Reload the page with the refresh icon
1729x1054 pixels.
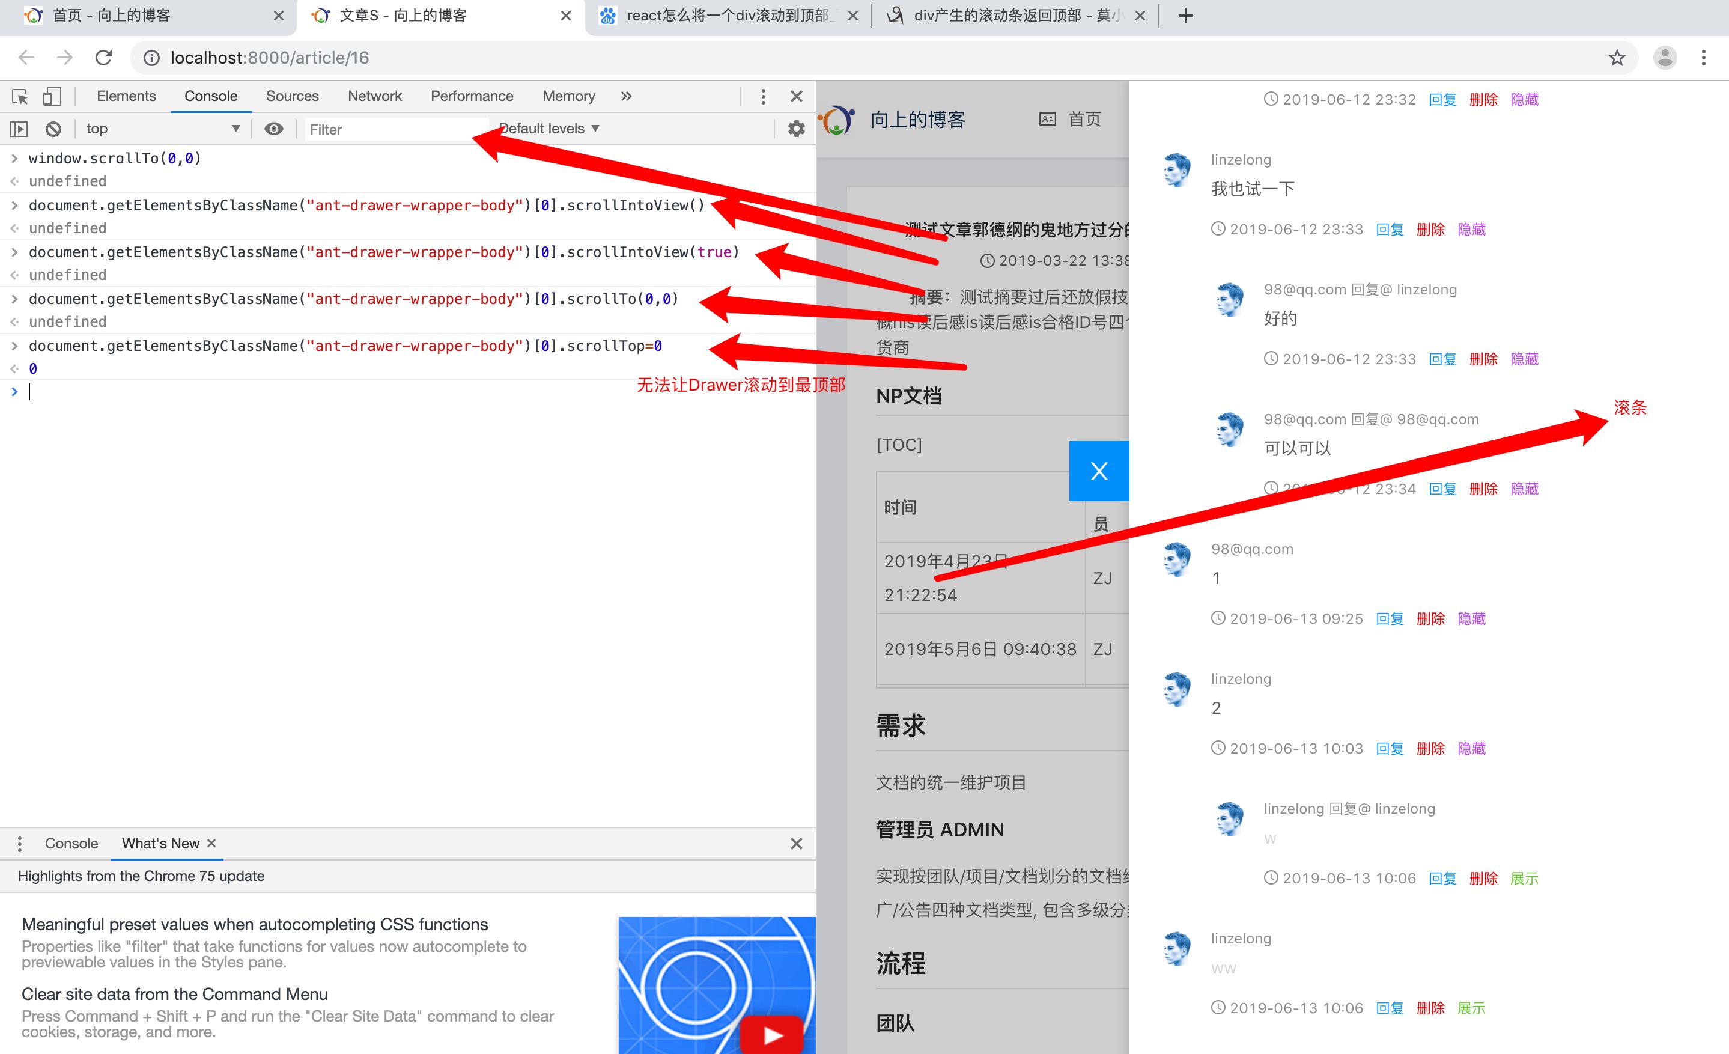104,58
